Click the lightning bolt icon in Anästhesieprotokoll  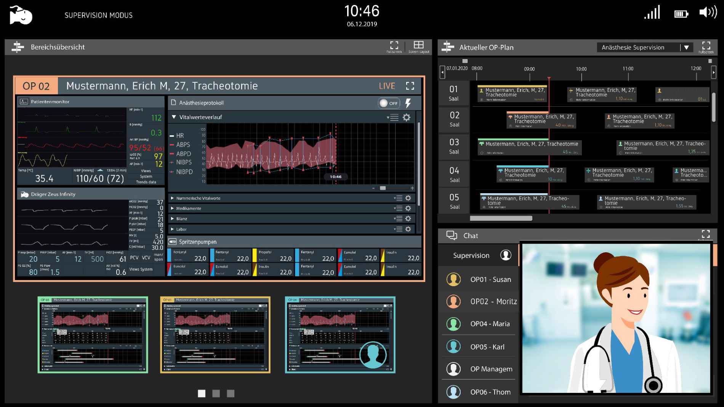(x=408, y=103)
